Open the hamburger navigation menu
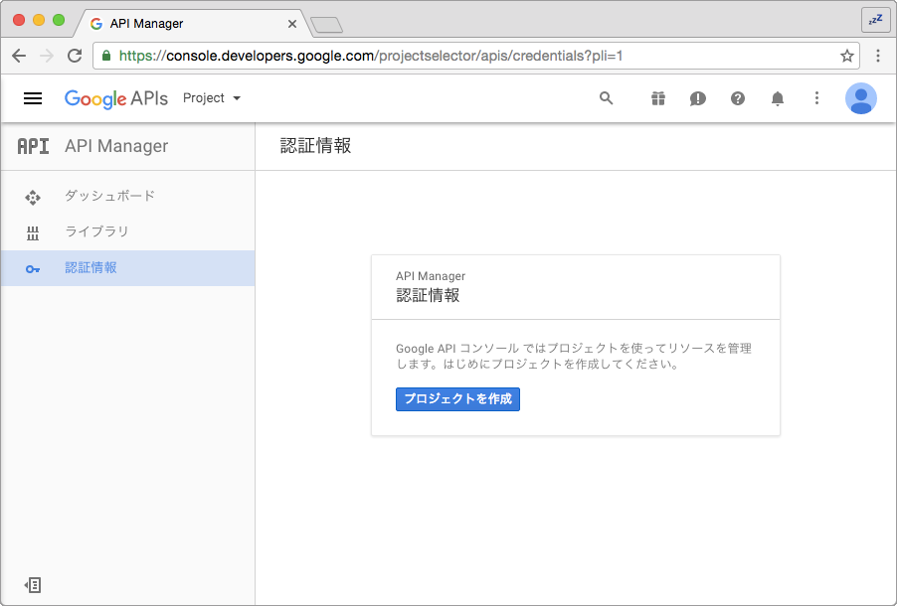897x606 pixels. (33, 98)
